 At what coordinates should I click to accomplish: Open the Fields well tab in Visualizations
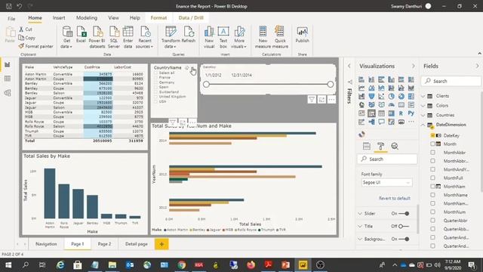(367, 146)
